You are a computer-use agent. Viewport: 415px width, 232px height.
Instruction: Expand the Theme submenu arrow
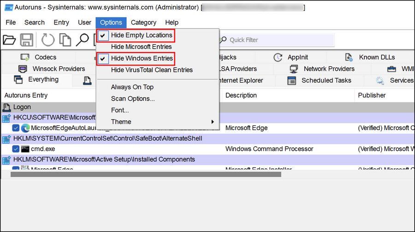point(213,122)
